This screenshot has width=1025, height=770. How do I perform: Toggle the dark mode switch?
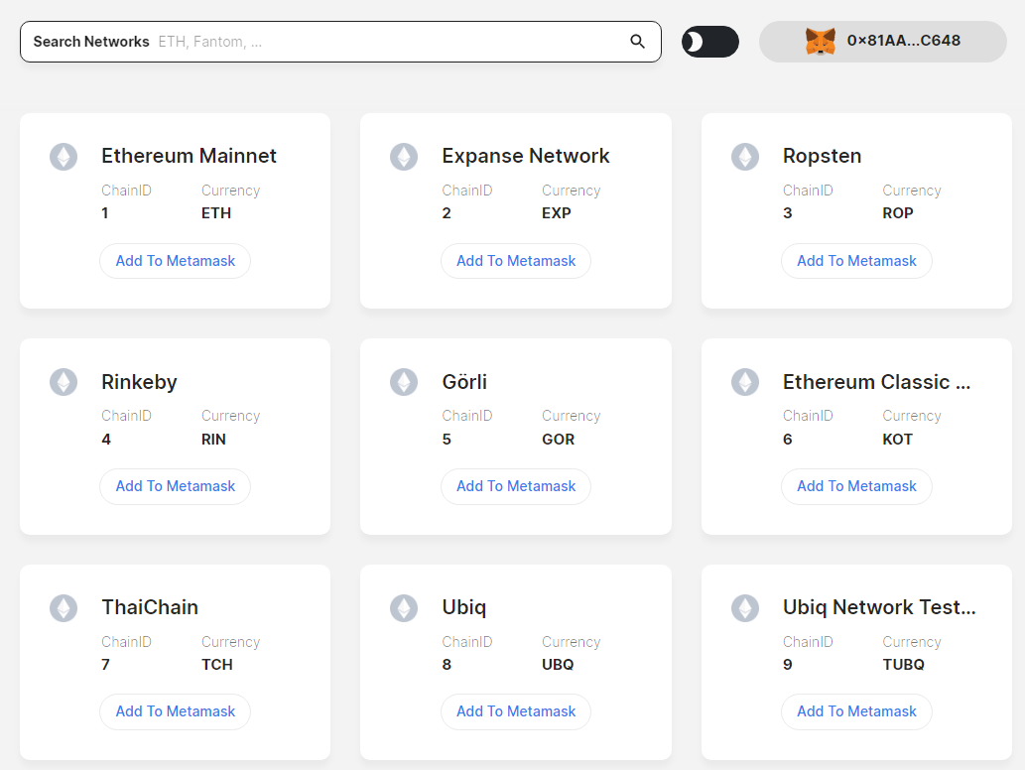[709, 42]
